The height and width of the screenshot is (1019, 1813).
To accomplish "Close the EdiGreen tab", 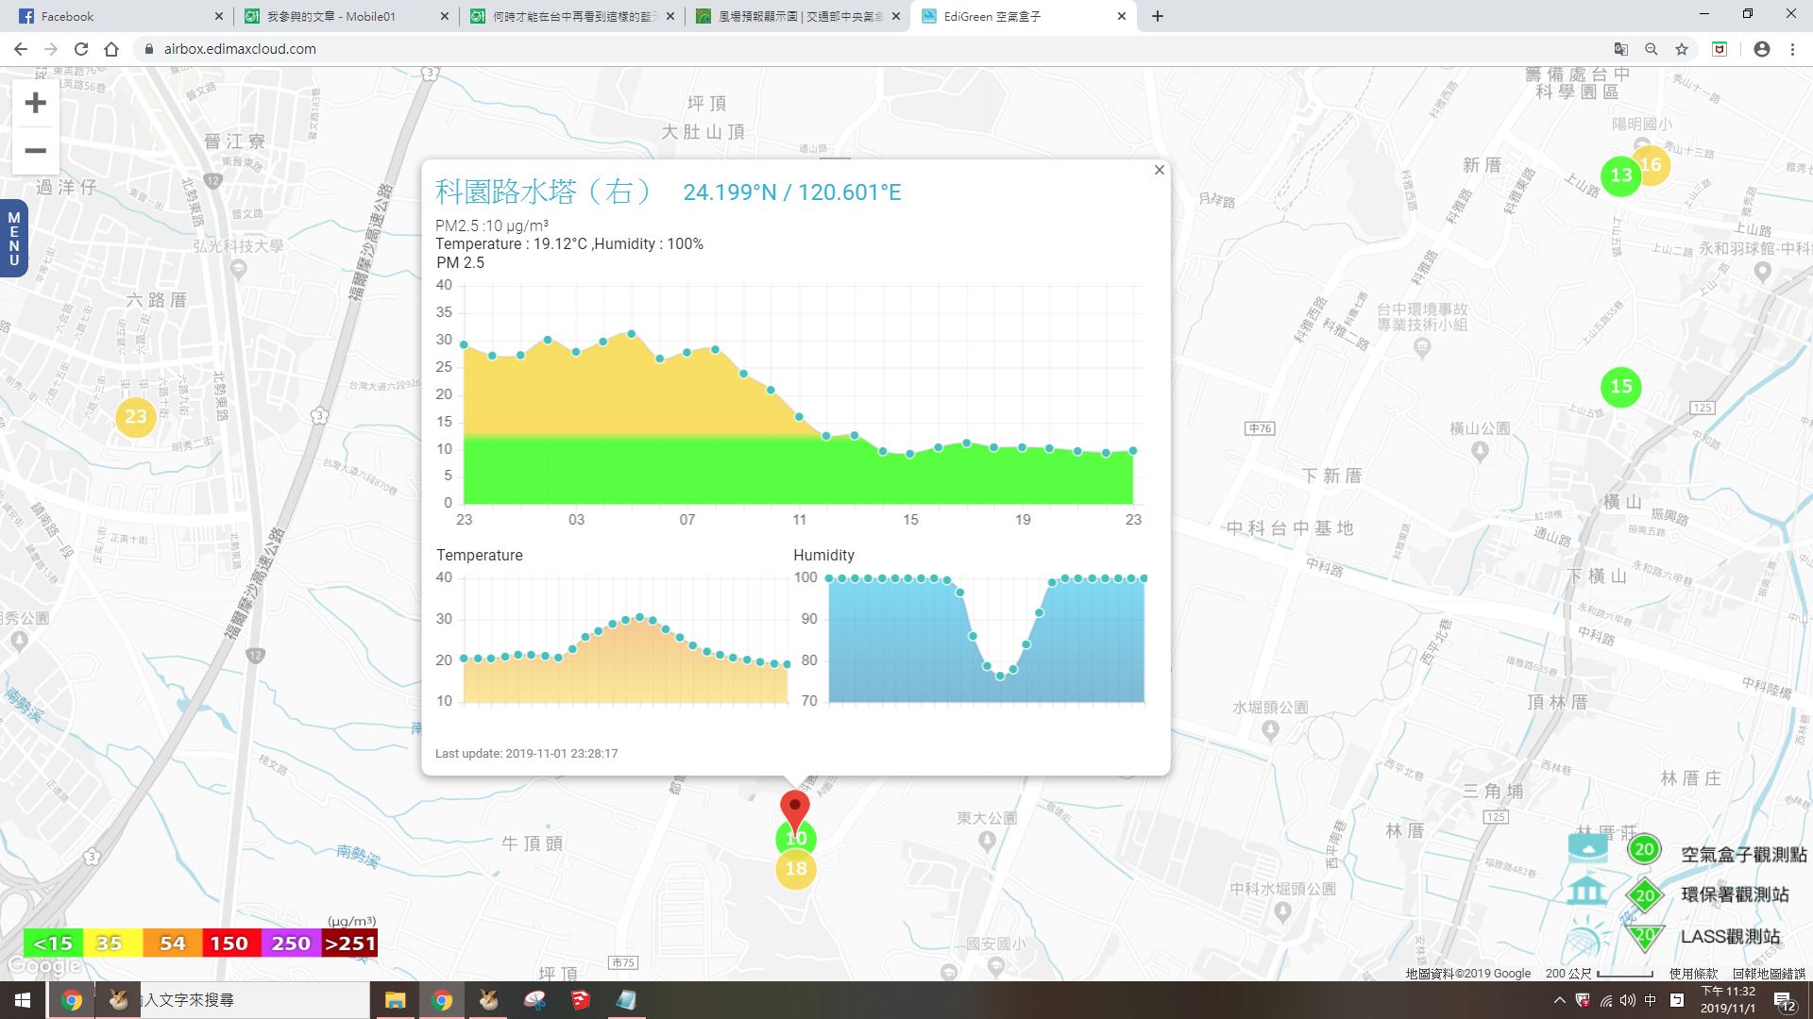I will coord(1122,16).
